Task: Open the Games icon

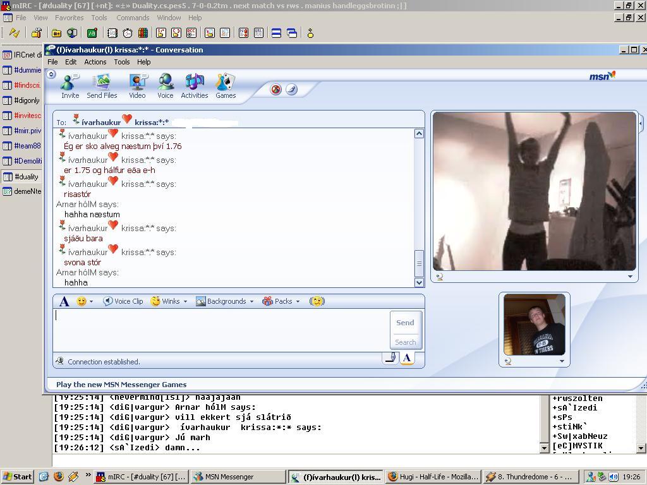Action: pyautogui.click(x=226, y=86)
